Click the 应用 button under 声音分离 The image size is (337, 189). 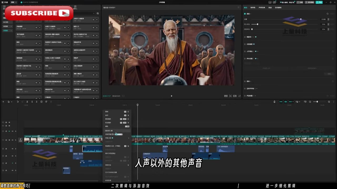329,74
